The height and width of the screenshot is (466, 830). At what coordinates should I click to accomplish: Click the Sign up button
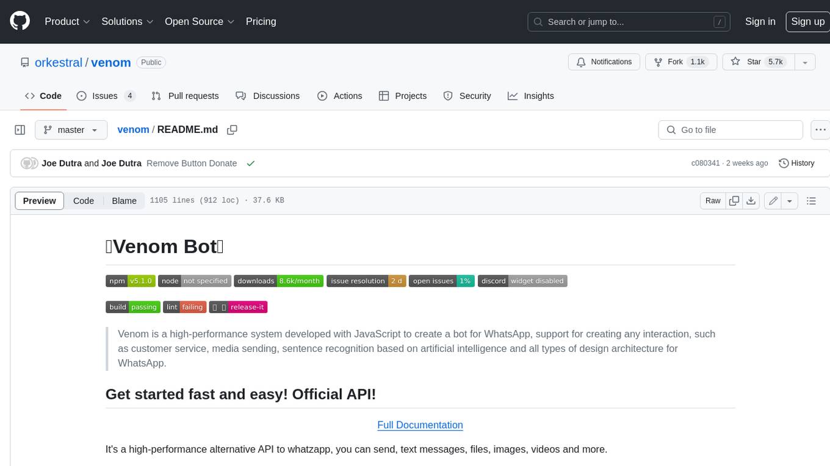coord(807,21)
